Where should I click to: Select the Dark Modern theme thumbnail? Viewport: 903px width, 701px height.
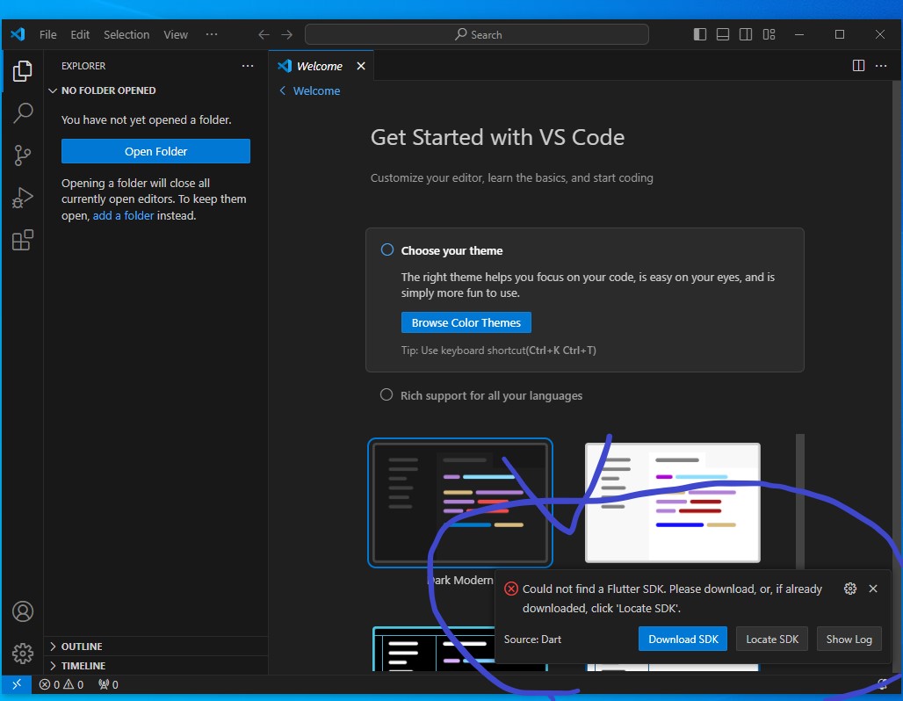point(460,502)
